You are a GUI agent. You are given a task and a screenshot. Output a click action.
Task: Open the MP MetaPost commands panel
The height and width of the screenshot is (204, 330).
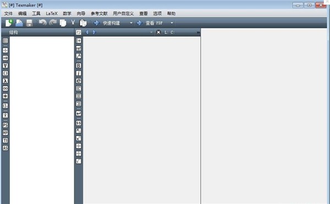[5, 133]
